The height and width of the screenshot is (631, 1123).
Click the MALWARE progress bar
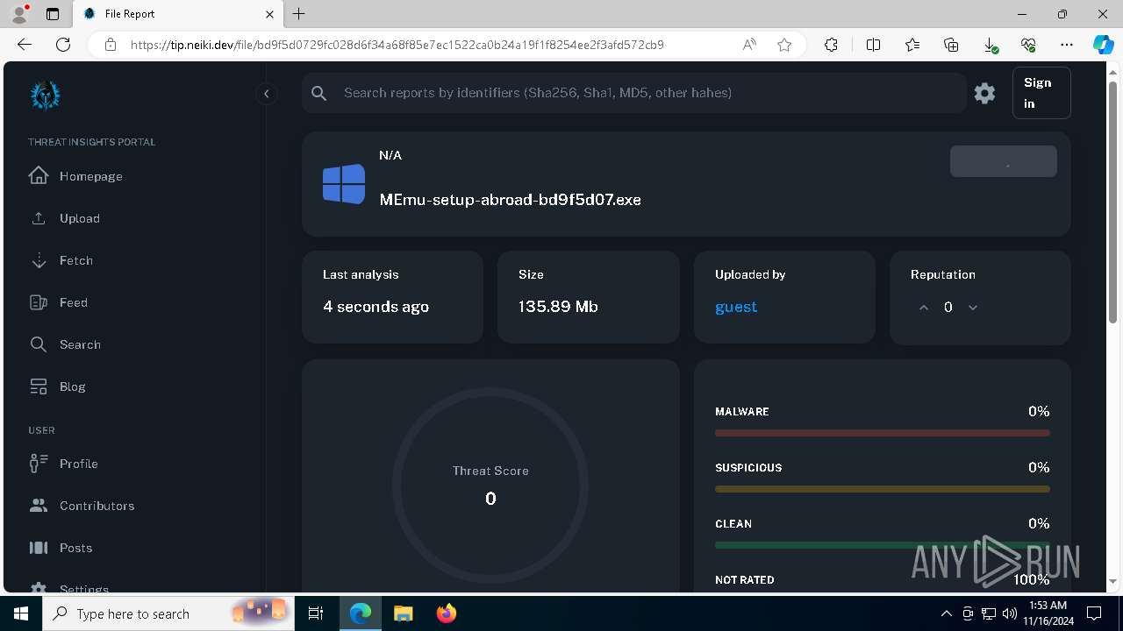coord(883,433)
